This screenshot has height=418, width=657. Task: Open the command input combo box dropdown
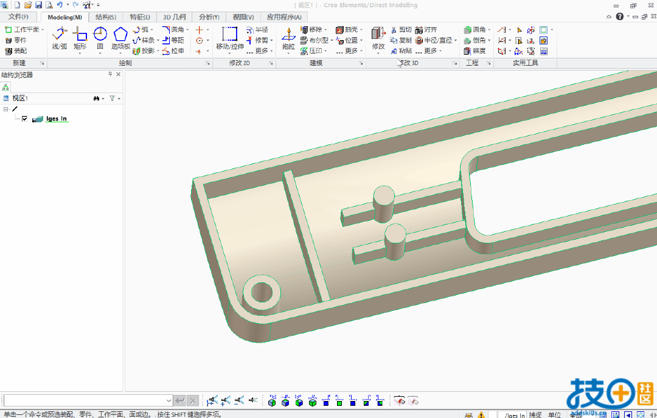pyautogui.click(x=169, y=401)
